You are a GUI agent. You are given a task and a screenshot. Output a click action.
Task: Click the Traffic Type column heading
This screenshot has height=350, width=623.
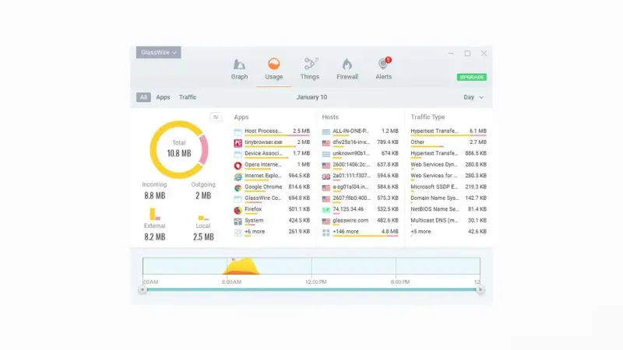tap(428, 117)
